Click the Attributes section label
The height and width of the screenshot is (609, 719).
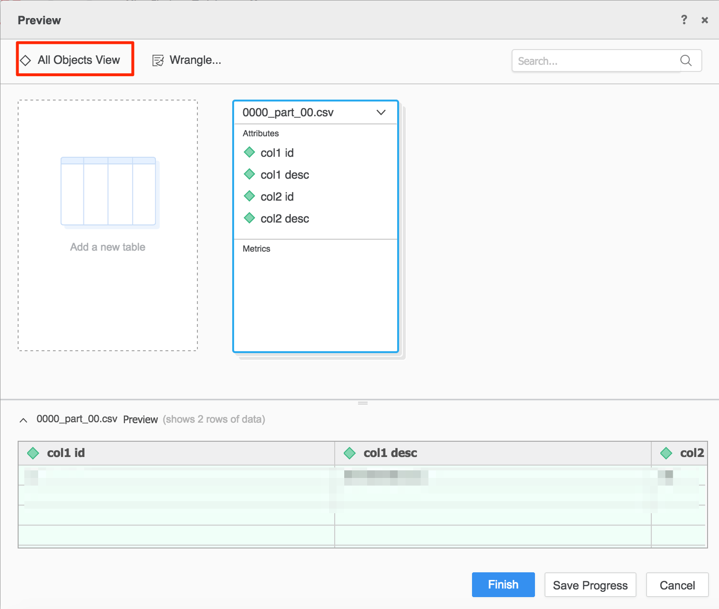click(260, 133)
